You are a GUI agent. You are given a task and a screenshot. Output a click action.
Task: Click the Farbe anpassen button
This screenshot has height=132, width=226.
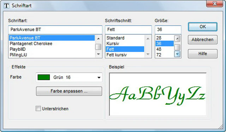click(x=69, y=91)
